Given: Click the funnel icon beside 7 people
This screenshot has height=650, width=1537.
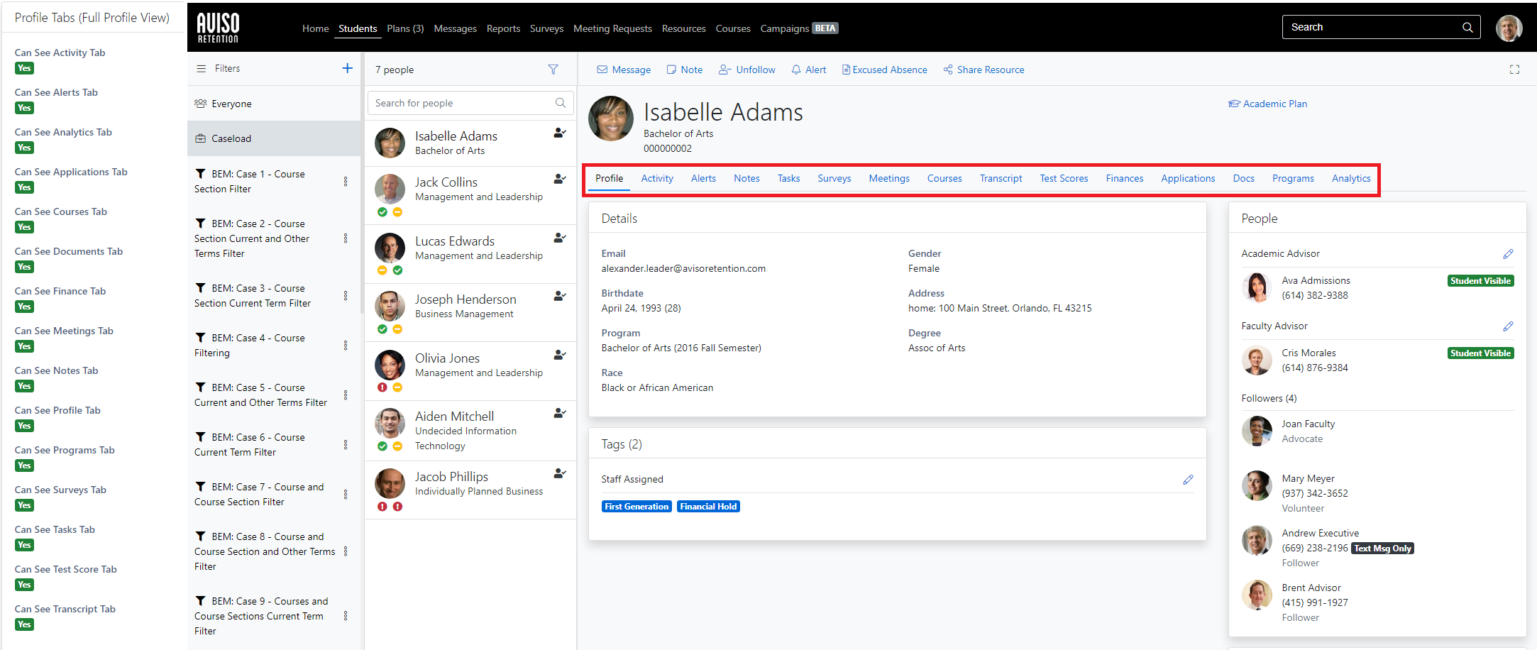Looking at the screenshot, I should [x=553, y=70].
